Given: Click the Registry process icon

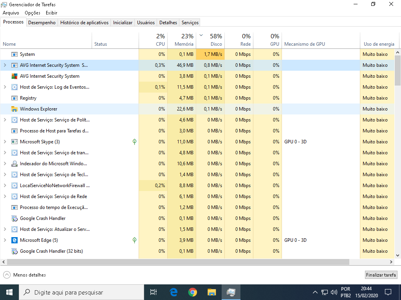Looking at the screenshot, I should (14, 98).
